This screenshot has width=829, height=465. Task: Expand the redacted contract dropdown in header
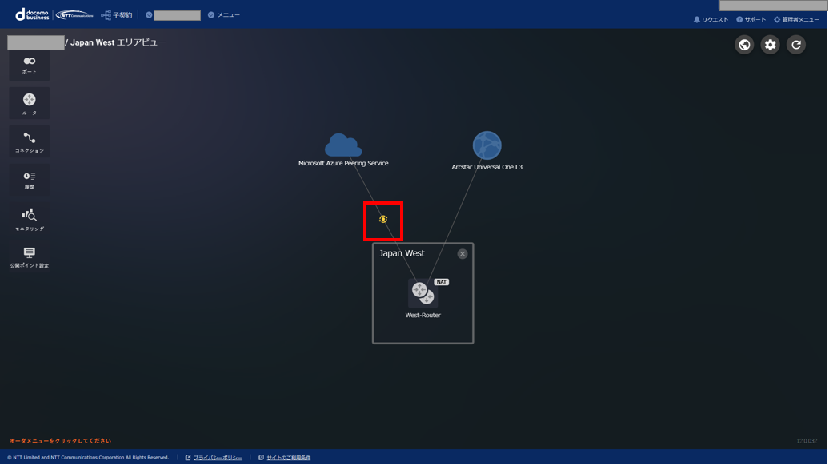(174, 15)
